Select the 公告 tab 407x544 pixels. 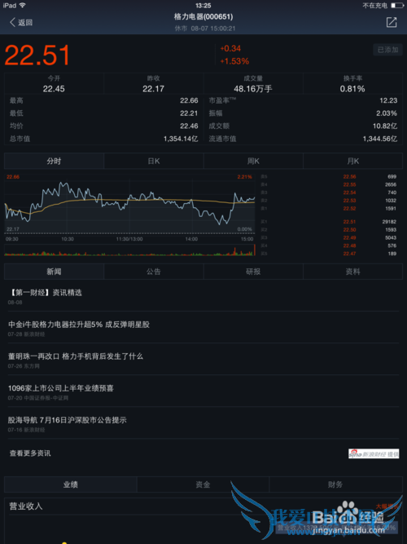154,272
